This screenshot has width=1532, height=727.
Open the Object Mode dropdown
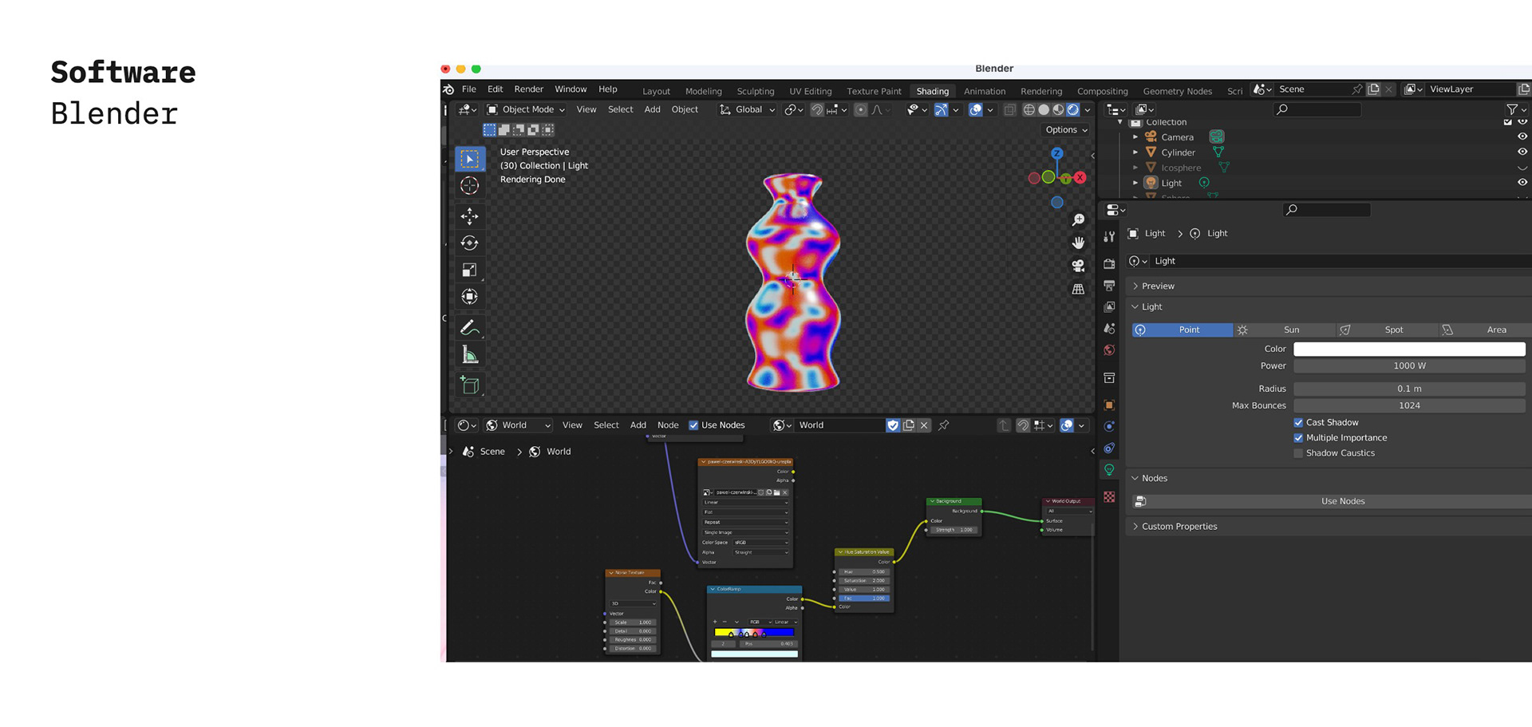[526, 110]
